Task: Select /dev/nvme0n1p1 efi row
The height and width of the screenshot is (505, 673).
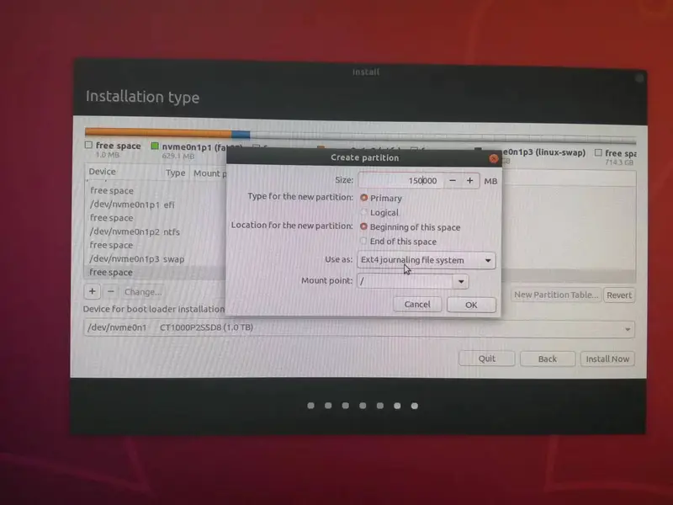Action: point(156,205)
